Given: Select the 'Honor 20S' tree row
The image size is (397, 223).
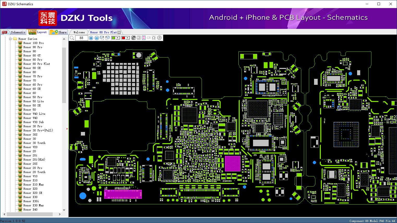Looking at the screenshot, I should pos(30,164).
